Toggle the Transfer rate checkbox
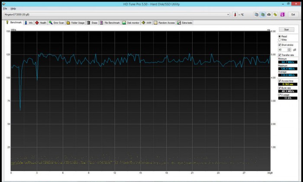This screenshot has height=182, width=303. click(280, 55)
